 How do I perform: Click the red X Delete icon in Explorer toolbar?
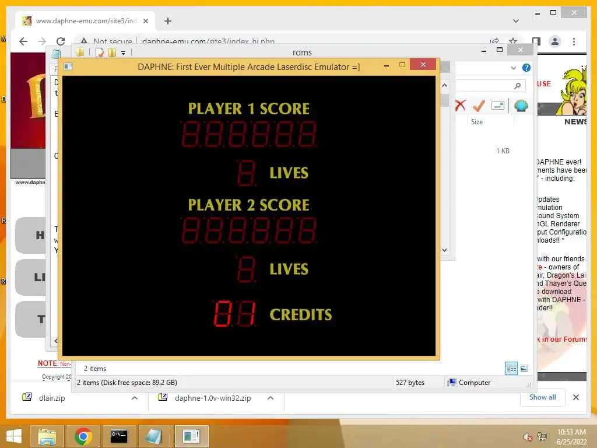click(x=461, y=106)
